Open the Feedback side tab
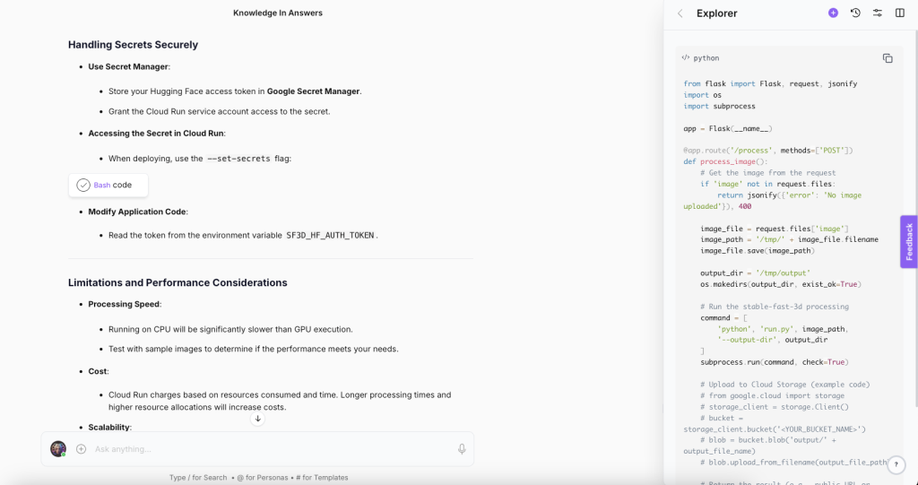Viewport: 918px width, 485px height. tap(909, 241)
